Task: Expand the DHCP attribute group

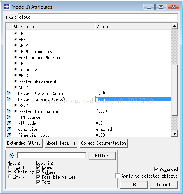Action: click(15, 45)
